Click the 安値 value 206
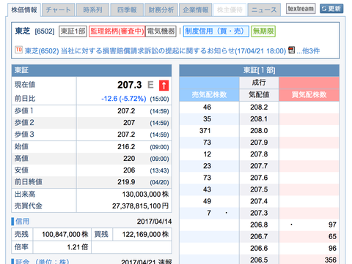Screen dimensions: 352x264 point(129,170)
